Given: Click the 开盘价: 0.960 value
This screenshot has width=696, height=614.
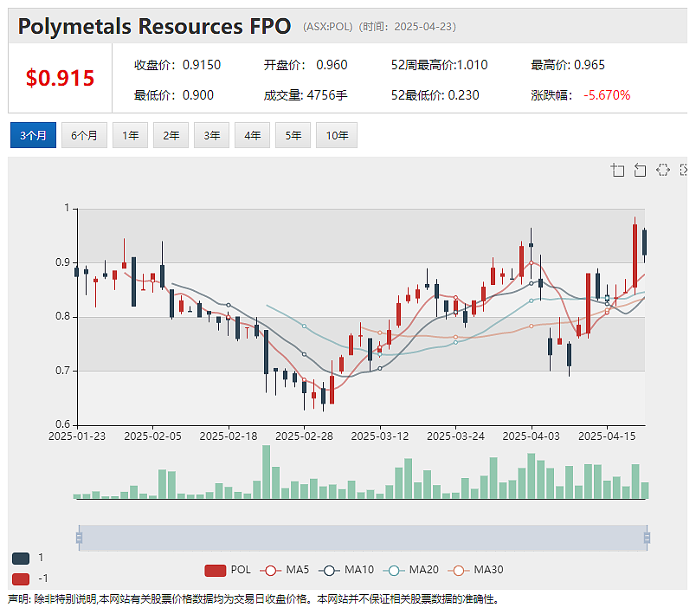Looking at the screenshot, I should [x=306, y=65].
